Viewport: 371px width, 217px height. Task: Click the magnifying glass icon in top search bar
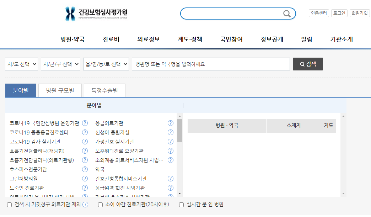click(286, 14)
